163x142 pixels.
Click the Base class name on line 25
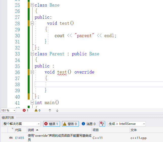pyautogui.click(x=54, y=5)
